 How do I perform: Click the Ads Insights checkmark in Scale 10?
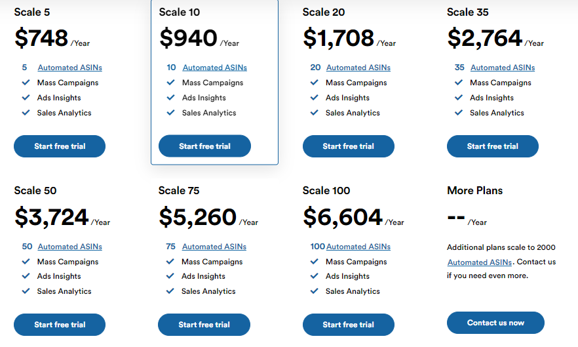click(170, 98)
